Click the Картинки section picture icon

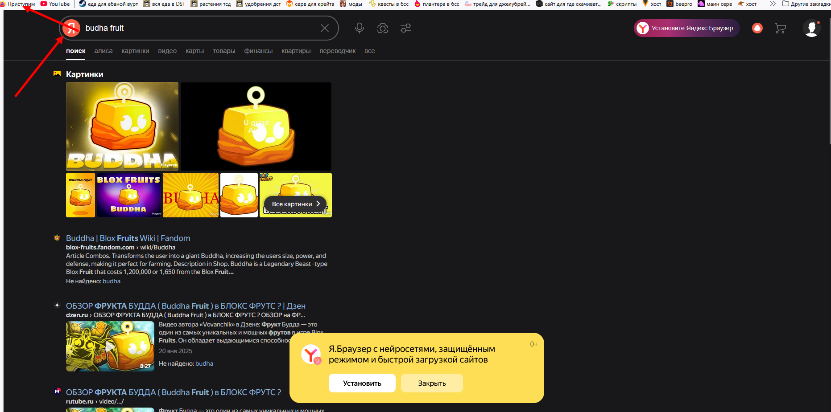[x=57, y=73]
